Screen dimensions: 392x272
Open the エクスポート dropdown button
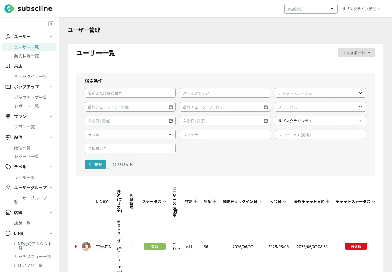(356, 53)
